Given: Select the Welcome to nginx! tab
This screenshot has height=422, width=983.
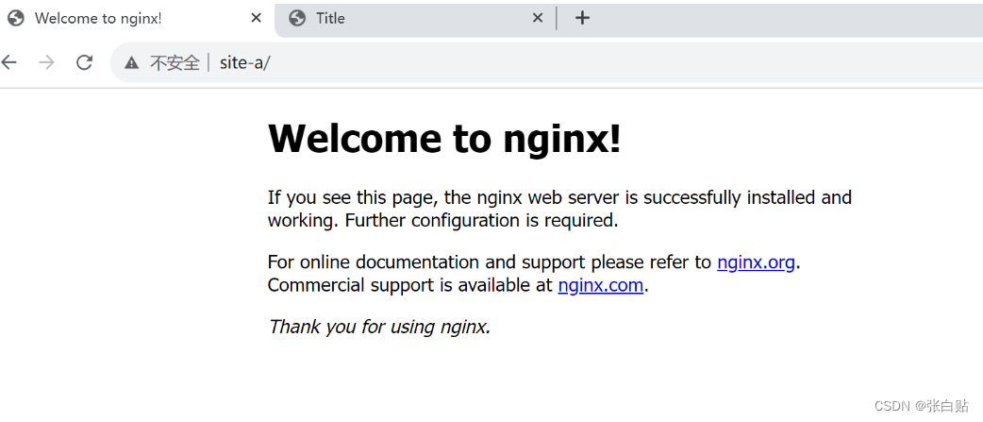Looking at the screenshot, I should tap(137, 19).
